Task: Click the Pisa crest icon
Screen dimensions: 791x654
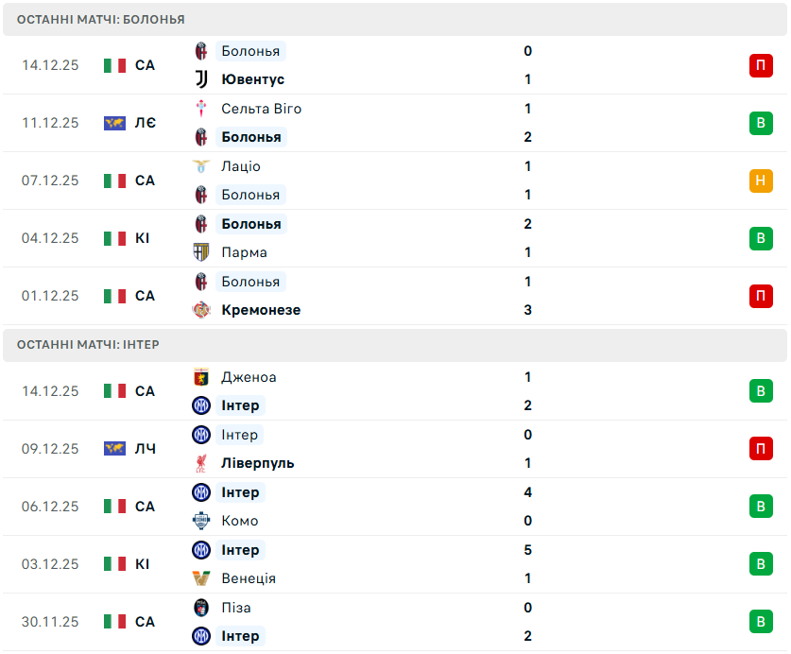Action: point(200,608)
